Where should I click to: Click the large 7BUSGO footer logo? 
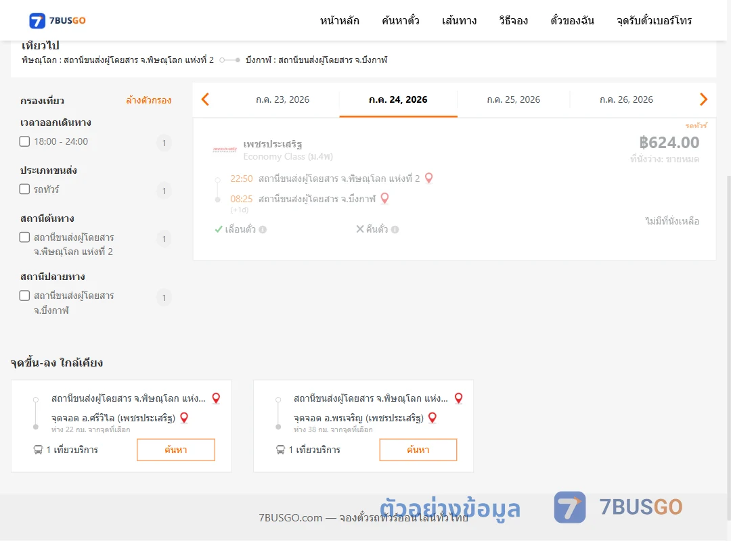tap(618, 507)
